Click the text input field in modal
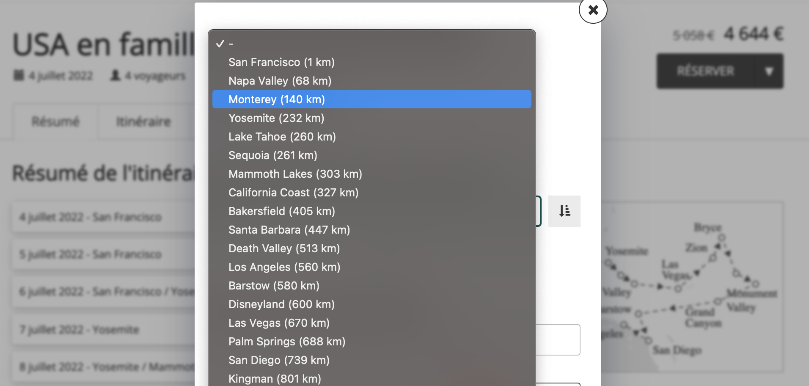Viewport: 809px width, 386px height. [x=558, y=340]
